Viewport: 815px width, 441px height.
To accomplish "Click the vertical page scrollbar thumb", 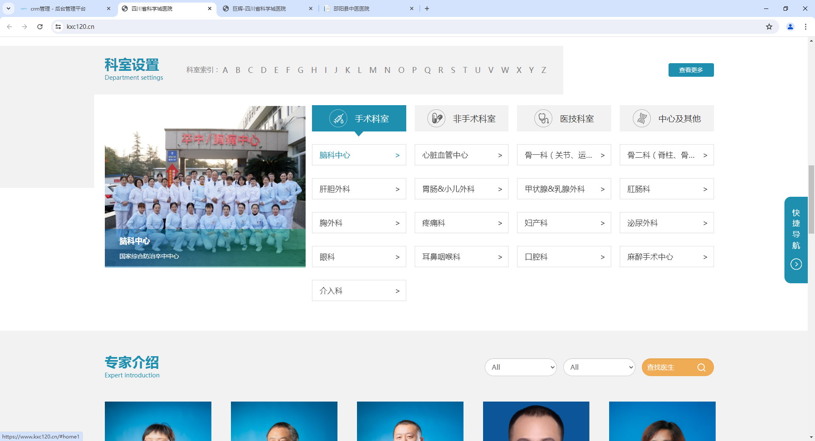I will click(811, 199).
